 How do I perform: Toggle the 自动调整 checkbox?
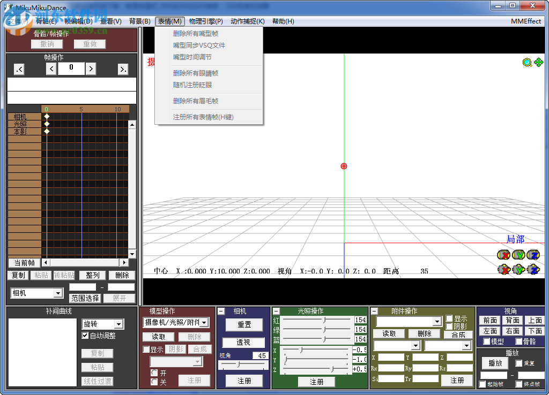coord(85,336)
